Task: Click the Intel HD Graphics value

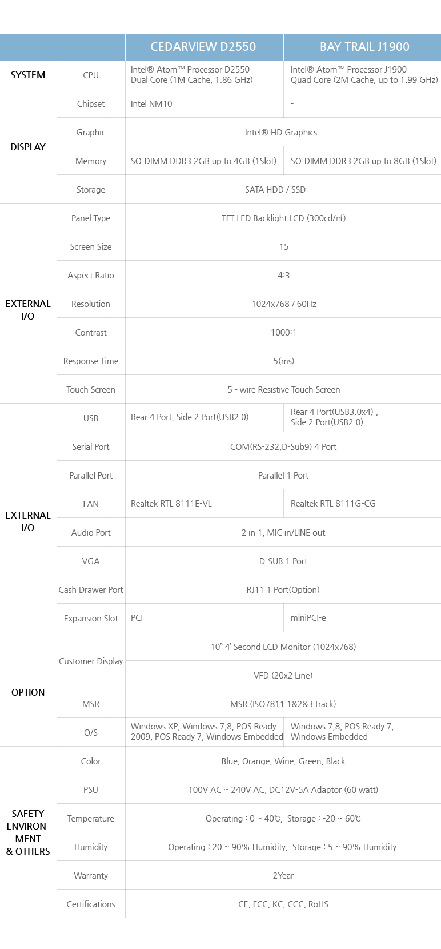Action: pos(281,132)
